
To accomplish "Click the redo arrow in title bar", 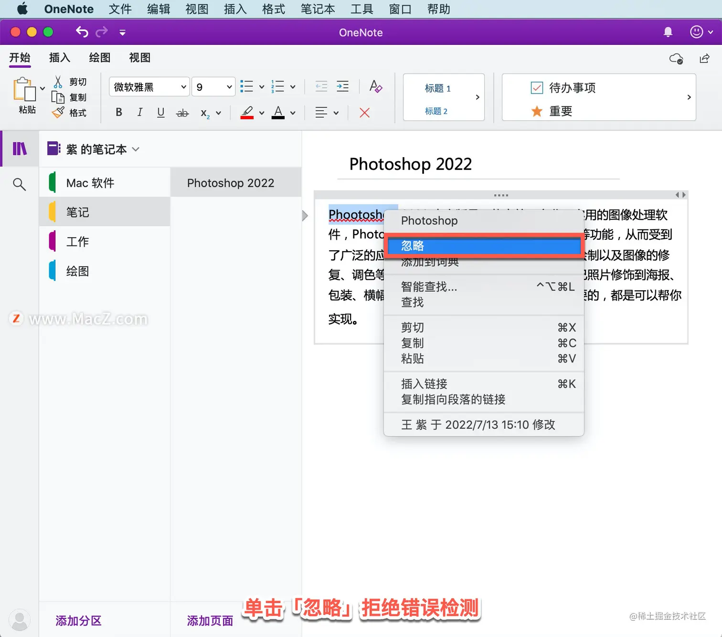I will pos(102,32).
